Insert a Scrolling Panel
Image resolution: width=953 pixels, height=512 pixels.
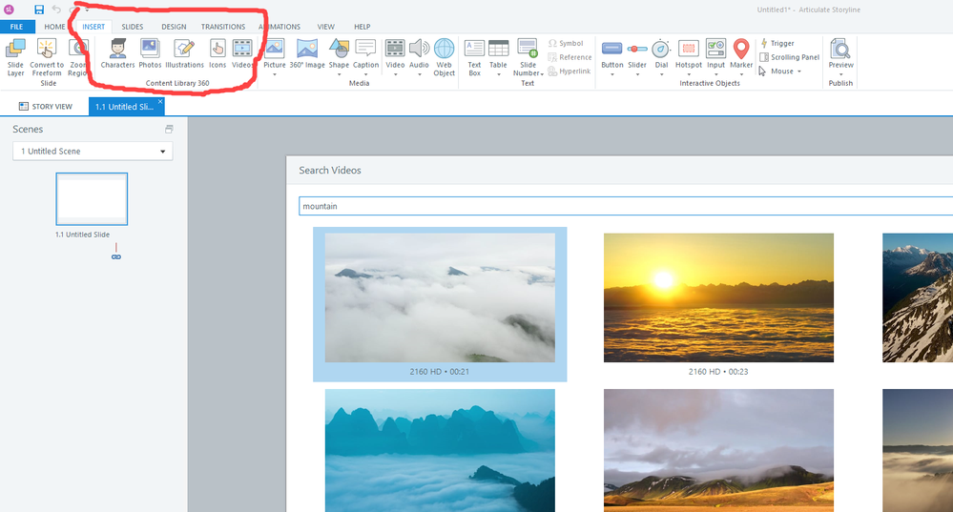point(794,57)
